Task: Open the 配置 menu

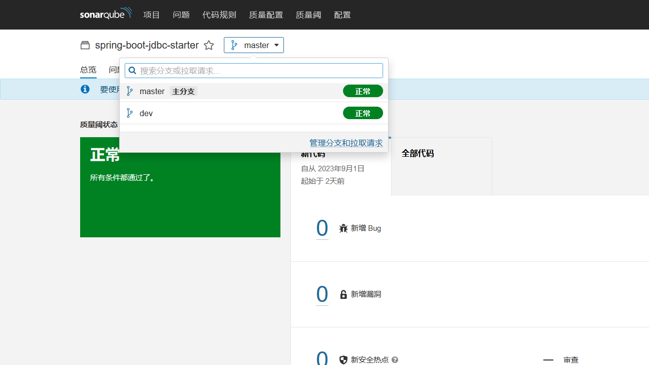Action: 342,15
